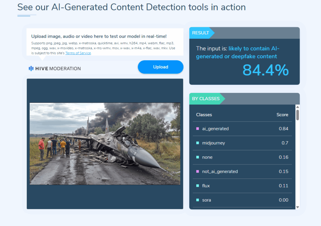This screenshot has height=226, width=321.
Task: Select the none class label
Action: tap(207, 157)
